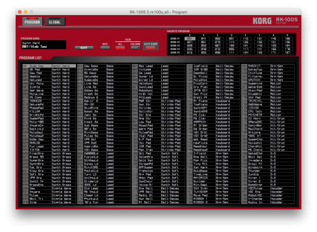Open the VIEW COLUMN dropdown
The image size is (317, 232).
point(135,48)
